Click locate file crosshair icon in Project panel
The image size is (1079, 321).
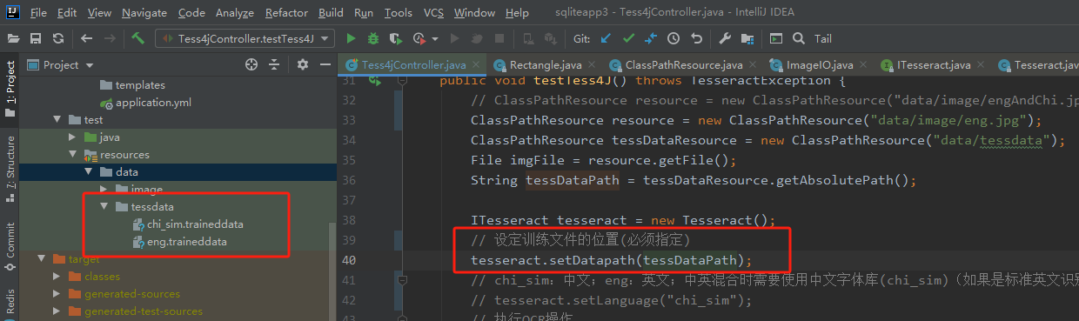tap(251, 64)
